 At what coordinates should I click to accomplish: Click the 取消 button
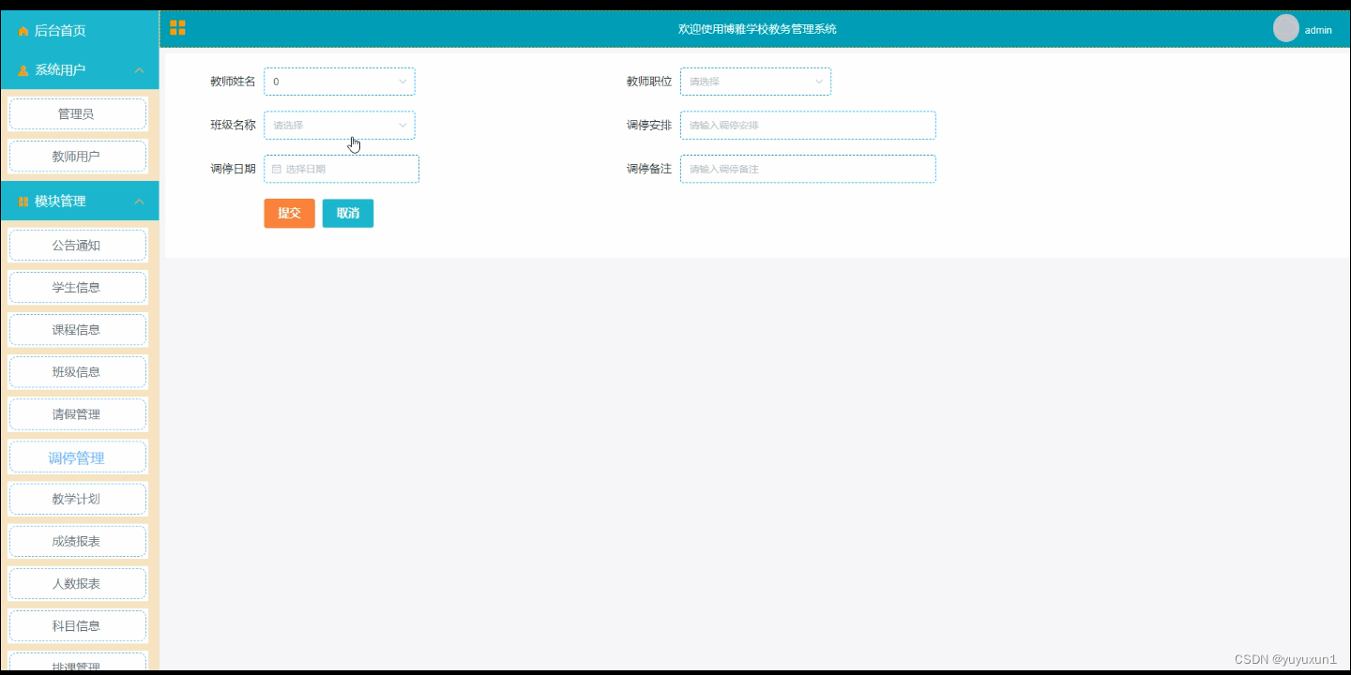tap(348, 213)
